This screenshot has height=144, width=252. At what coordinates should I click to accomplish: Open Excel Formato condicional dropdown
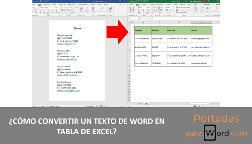[x=183, y=8]
